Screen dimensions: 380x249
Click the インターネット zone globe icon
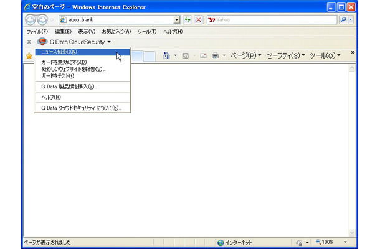point(221,242)
